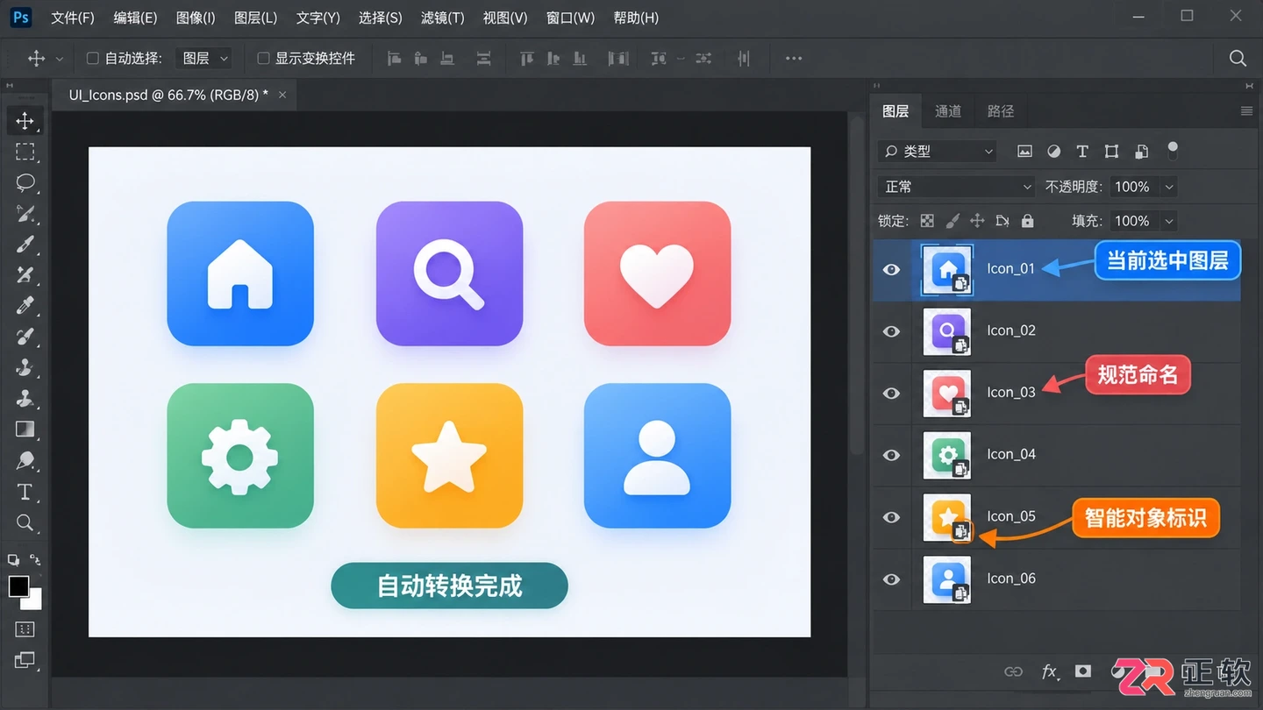Click the background white color swatch
1263x710 pixels.
(x=34, y=602)
